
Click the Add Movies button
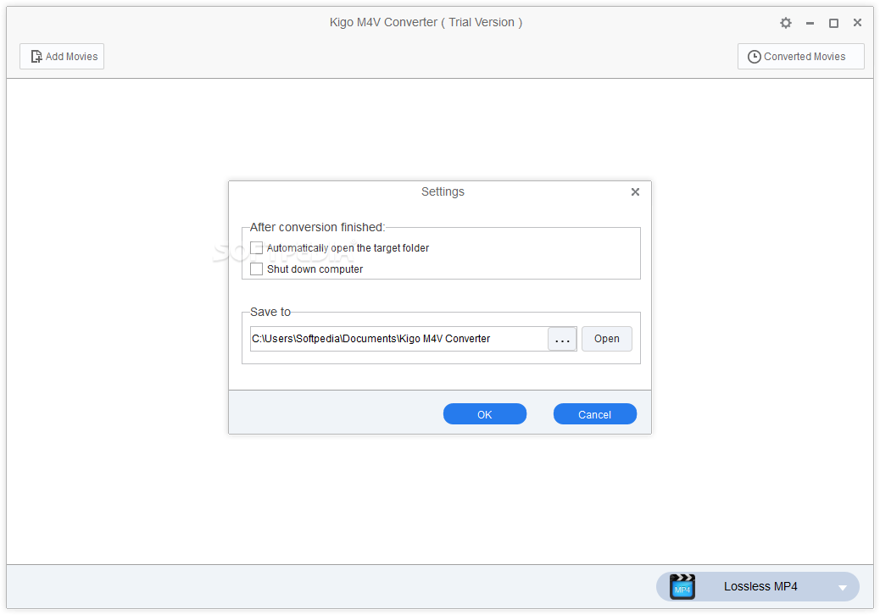point(62,57)
